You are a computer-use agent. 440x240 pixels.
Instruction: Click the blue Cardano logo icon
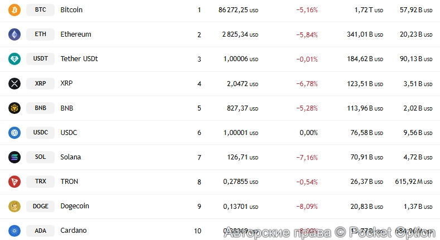(x=14, y=231)
